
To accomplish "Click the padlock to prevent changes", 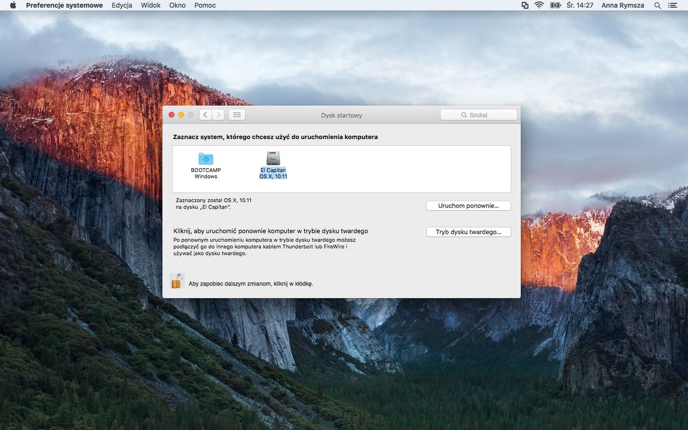I will 176,281.
